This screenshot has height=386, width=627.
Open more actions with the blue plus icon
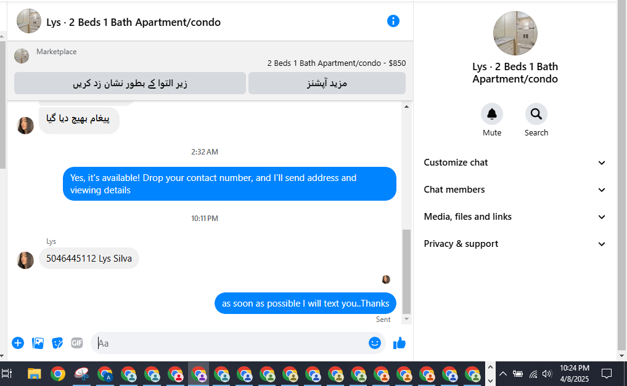(x=18, y=343)
